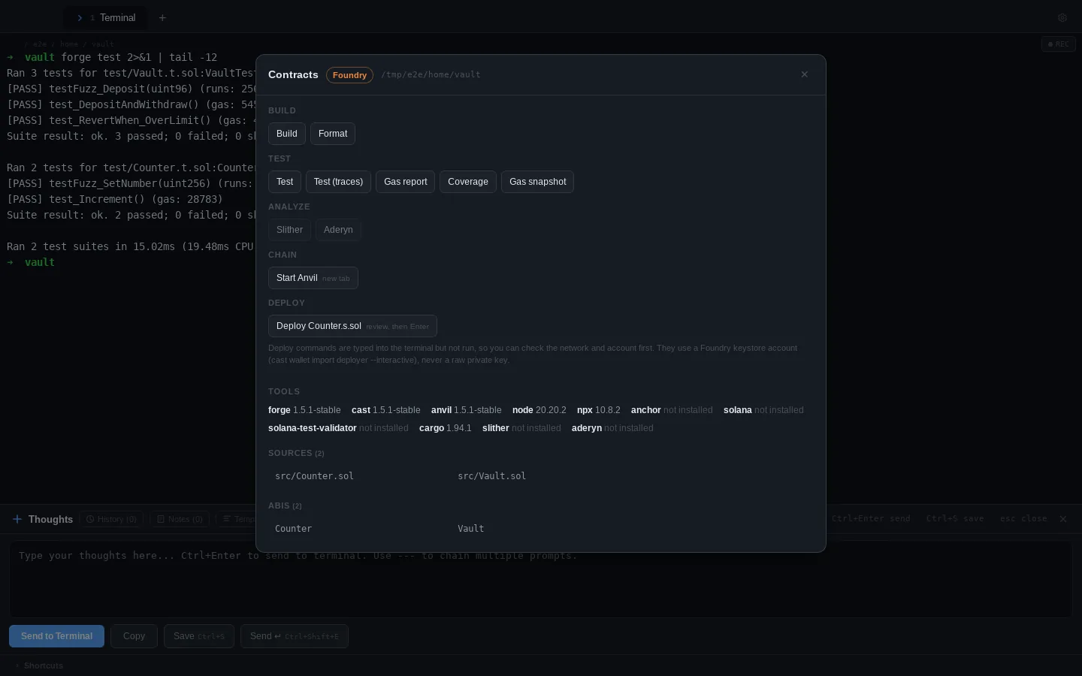Select the Counter ABI entry

pyautogui.click(x=293, y=529)
